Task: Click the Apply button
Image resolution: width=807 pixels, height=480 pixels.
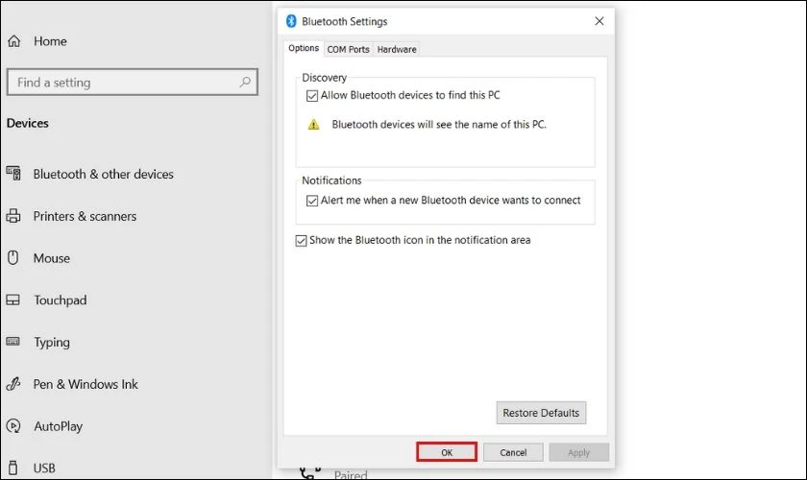Action: coord(579,452)
